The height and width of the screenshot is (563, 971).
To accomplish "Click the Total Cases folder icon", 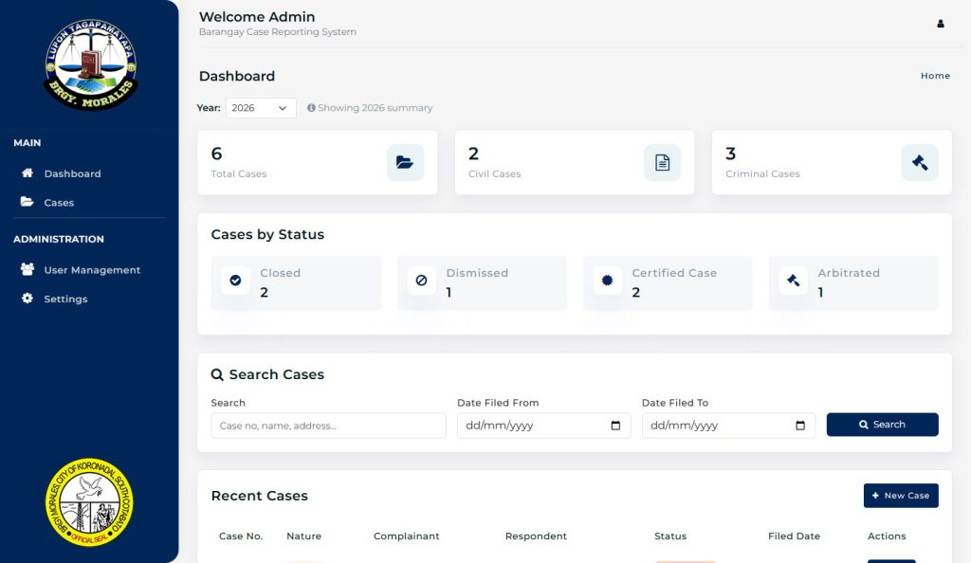I will [x=405, y=163].
